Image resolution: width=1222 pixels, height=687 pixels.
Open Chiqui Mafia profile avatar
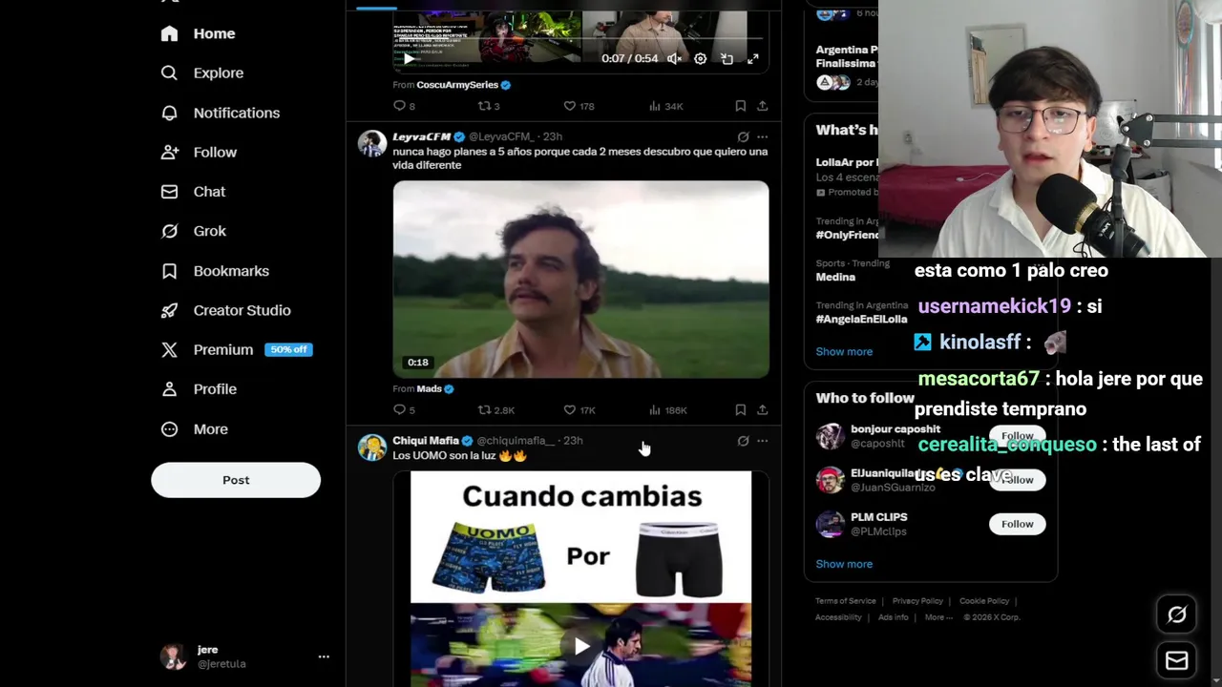[372, 448]
